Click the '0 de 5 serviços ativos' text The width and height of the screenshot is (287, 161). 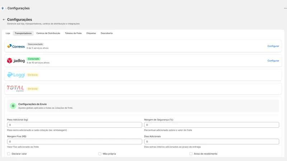[38, 48]
